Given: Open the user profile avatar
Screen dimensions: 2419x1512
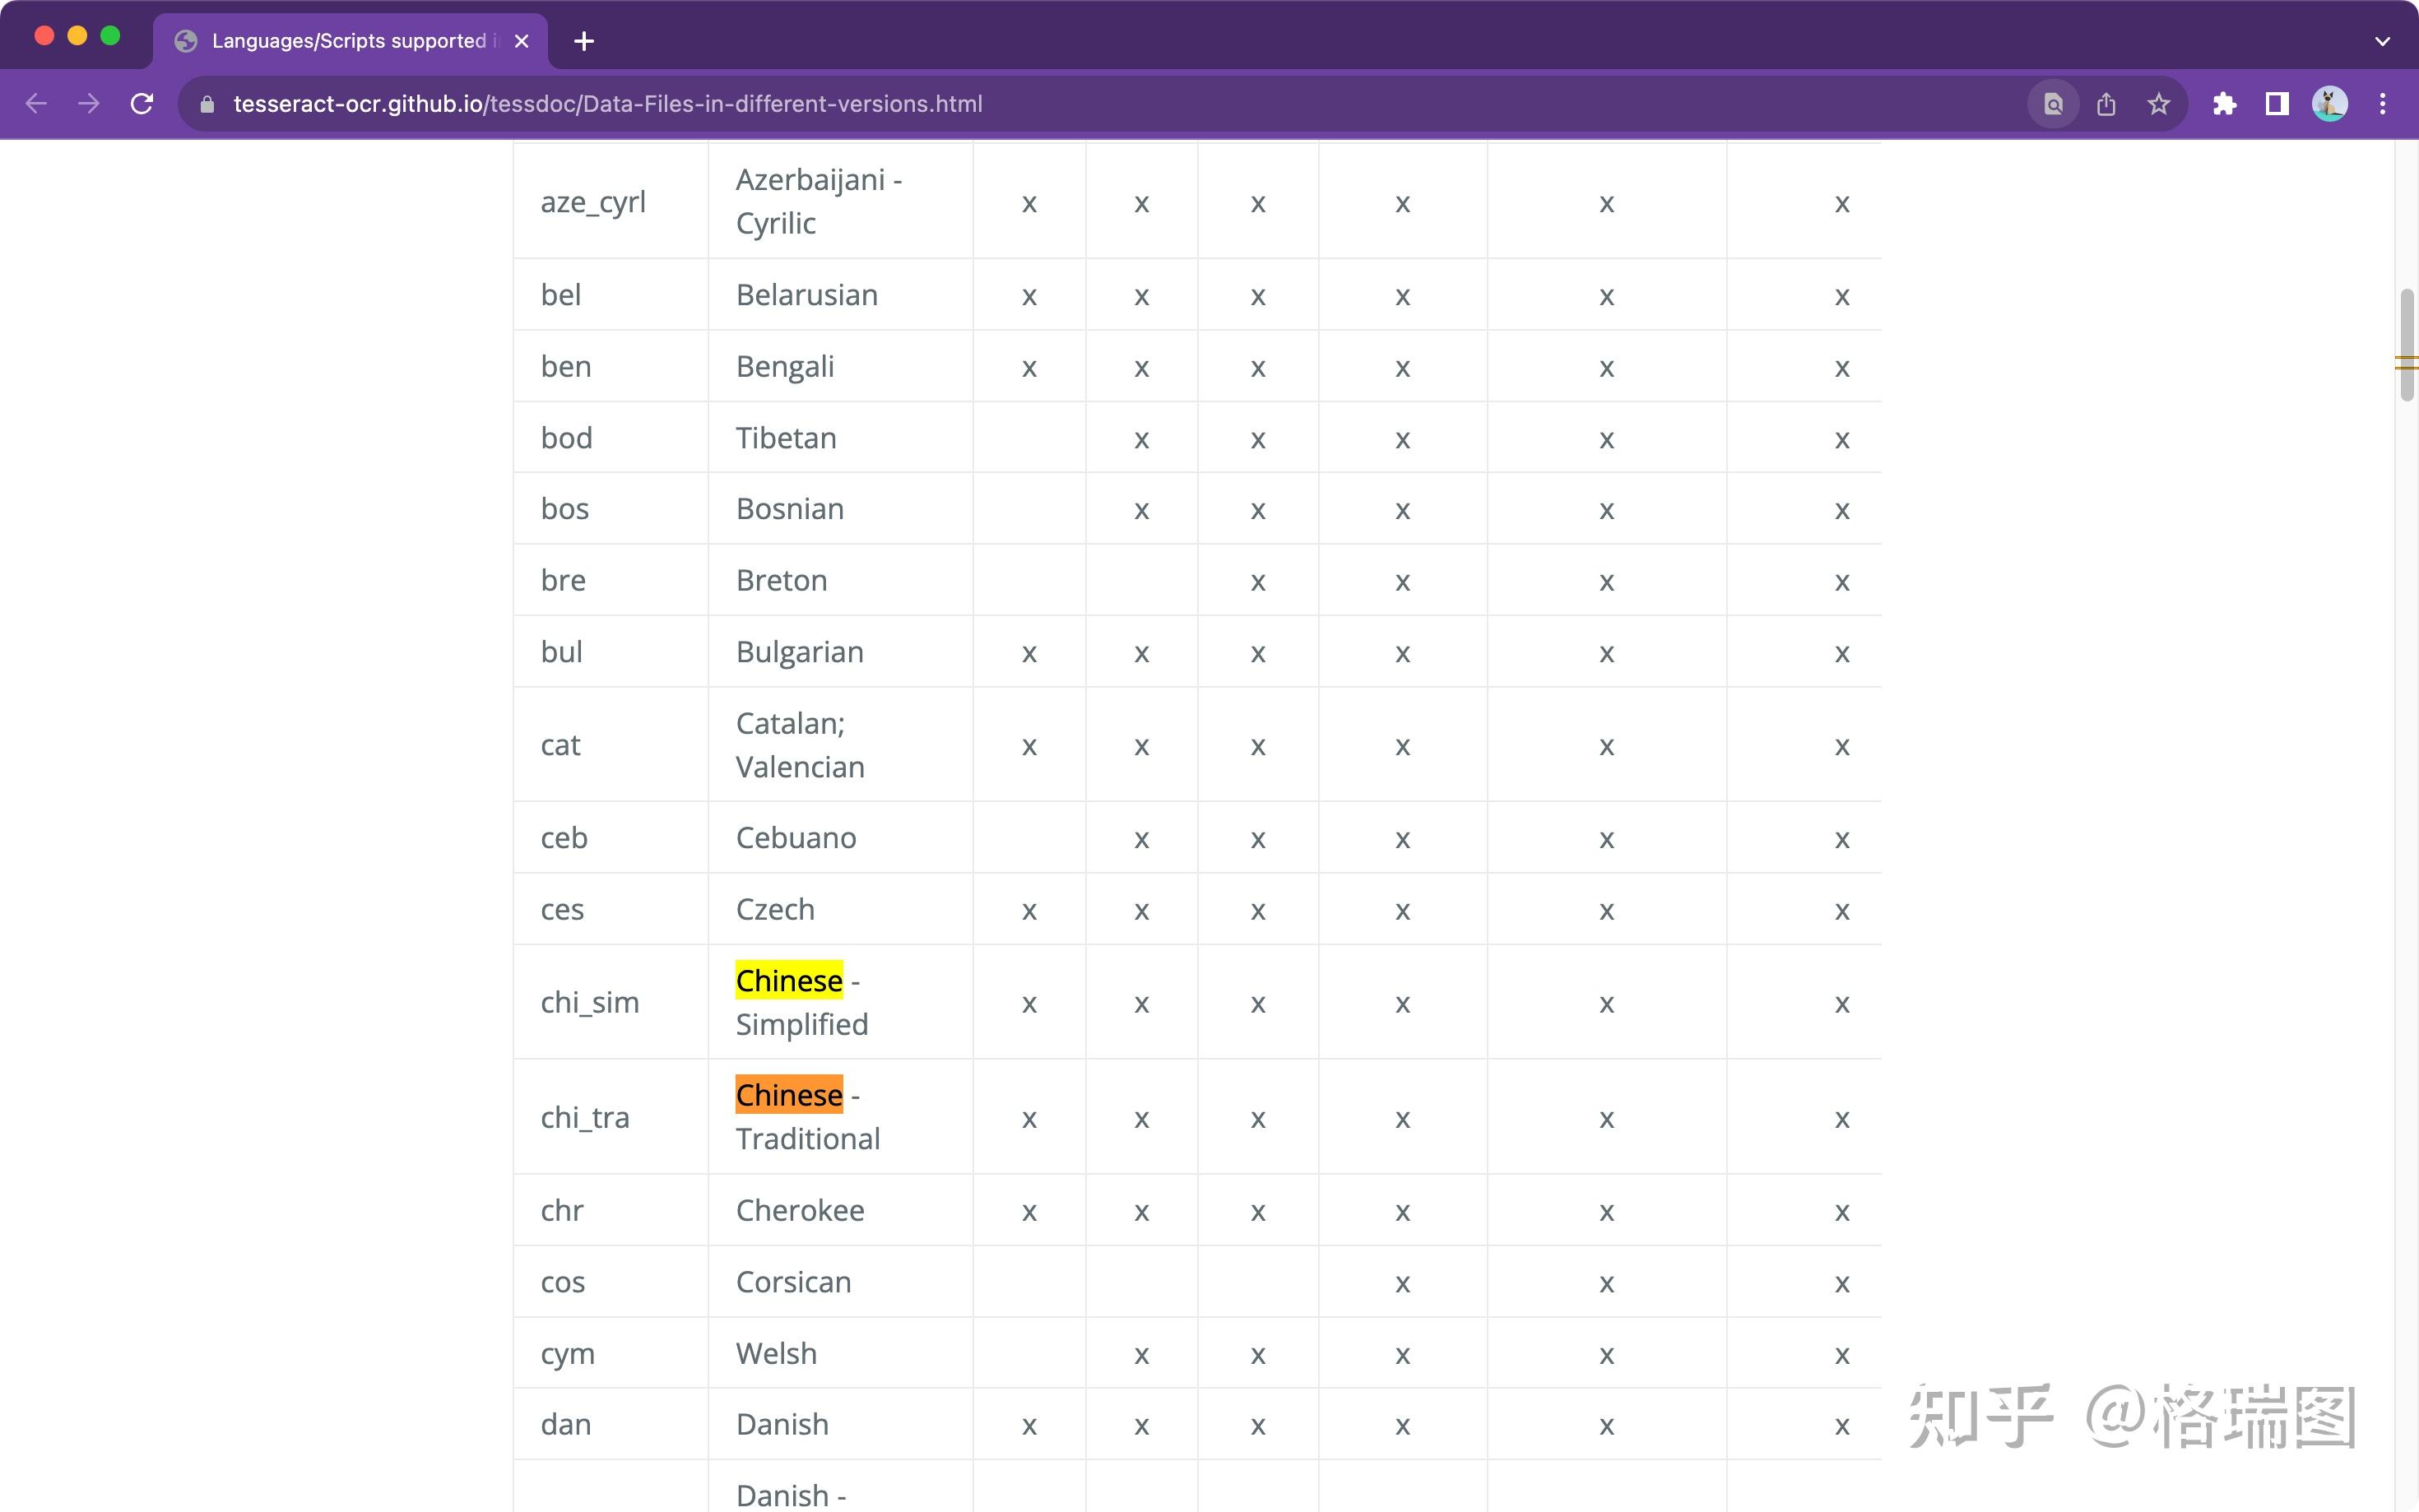Looking at the screenshot, I should click(2329, 104).
